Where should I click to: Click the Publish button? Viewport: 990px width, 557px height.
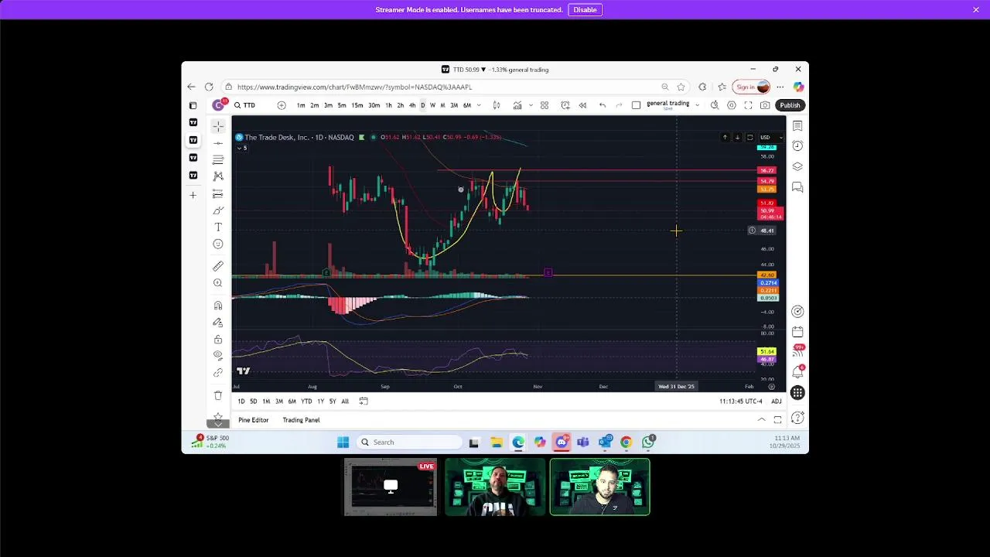click(790, 105)
